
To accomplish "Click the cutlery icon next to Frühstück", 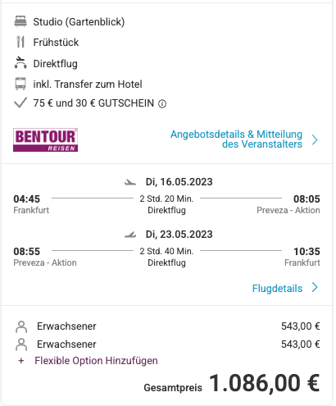I will (20, 42).
